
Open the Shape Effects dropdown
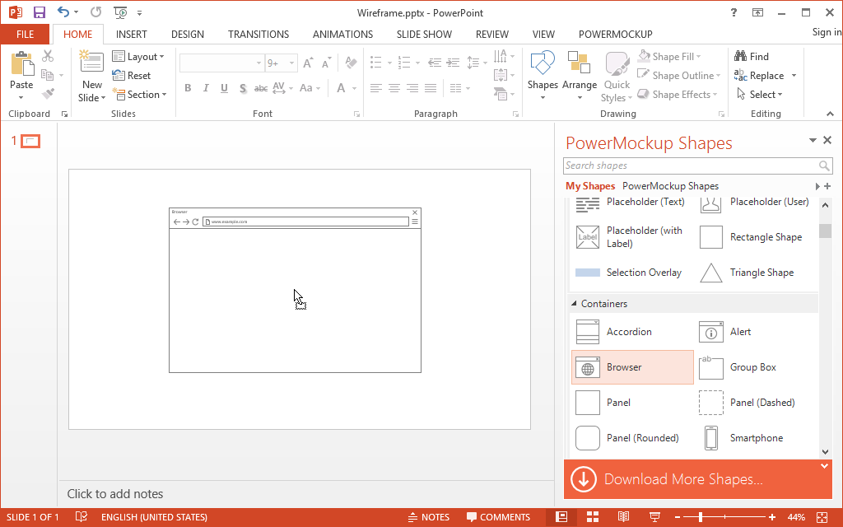[x=677, y=95]
